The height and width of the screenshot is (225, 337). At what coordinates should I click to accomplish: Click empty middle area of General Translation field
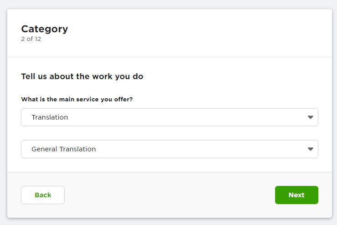pos(194,149)
